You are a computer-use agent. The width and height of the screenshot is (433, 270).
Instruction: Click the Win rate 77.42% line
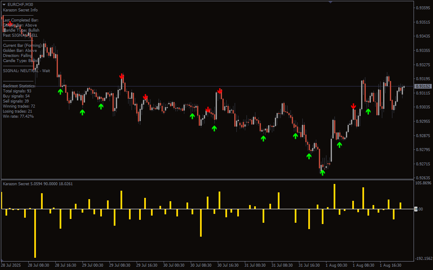(18, 116)
